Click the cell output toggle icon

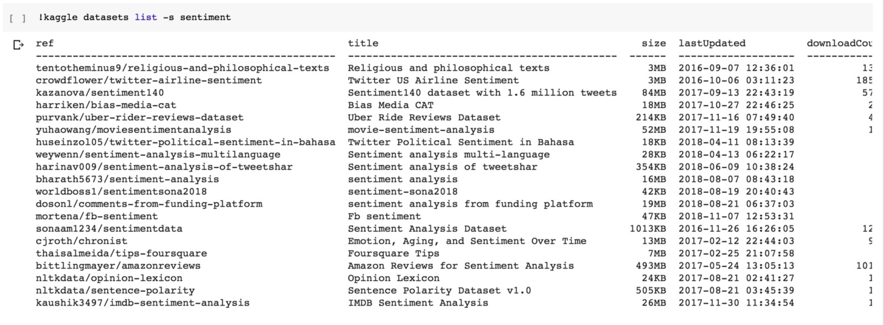[x=18, y=45]
